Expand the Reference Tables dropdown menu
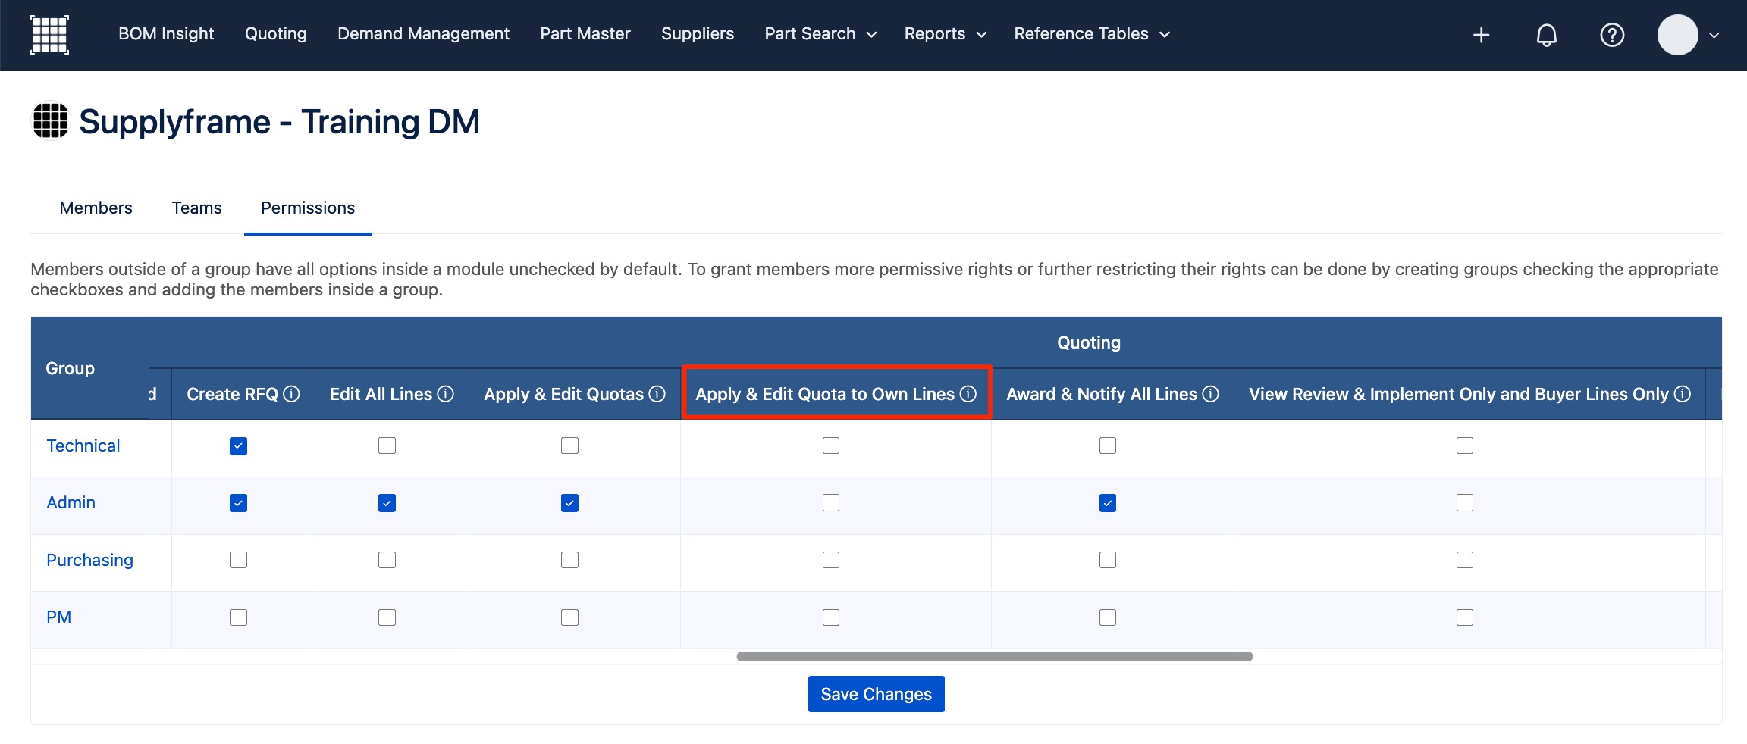 point(1092,34)
